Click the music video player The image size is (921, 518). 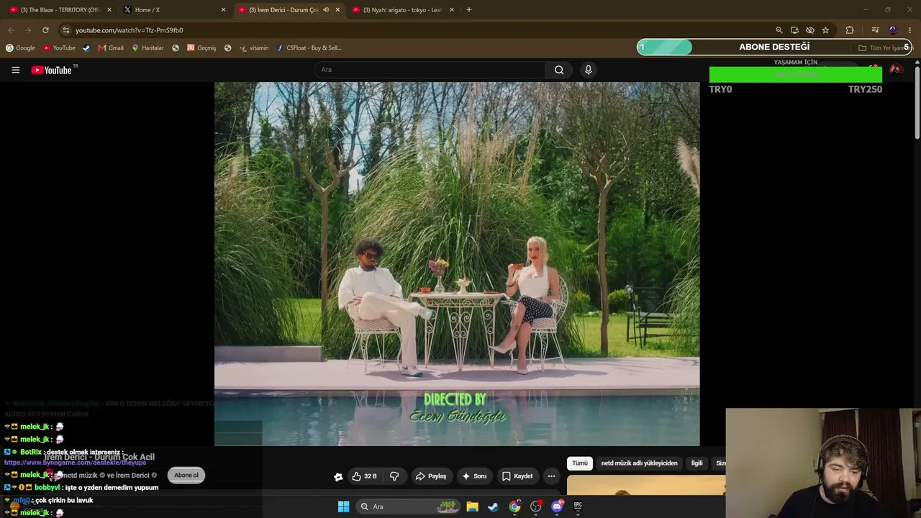click(457, 263)
